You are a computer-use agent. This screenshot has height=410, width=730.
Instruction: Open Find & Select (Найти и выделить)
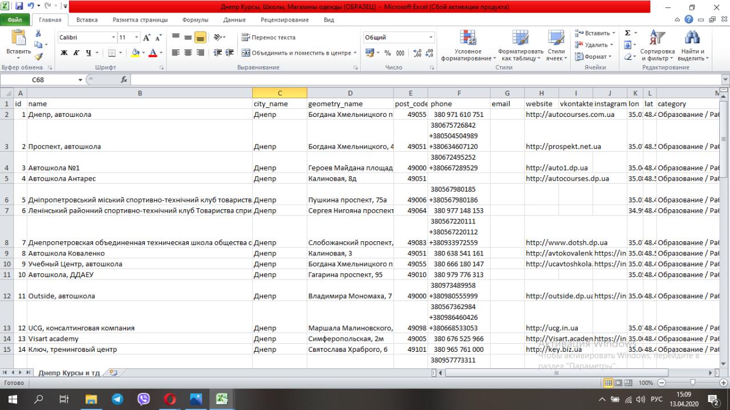pos(692,46)
